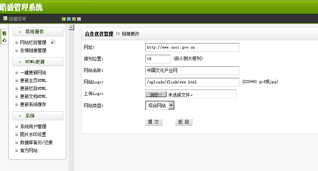Open 官方网站 link
This screenshot has width=318, height=171.
pos(29,150)
